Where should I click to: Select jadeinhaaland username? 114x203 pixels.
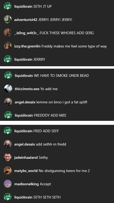point(26,158)
